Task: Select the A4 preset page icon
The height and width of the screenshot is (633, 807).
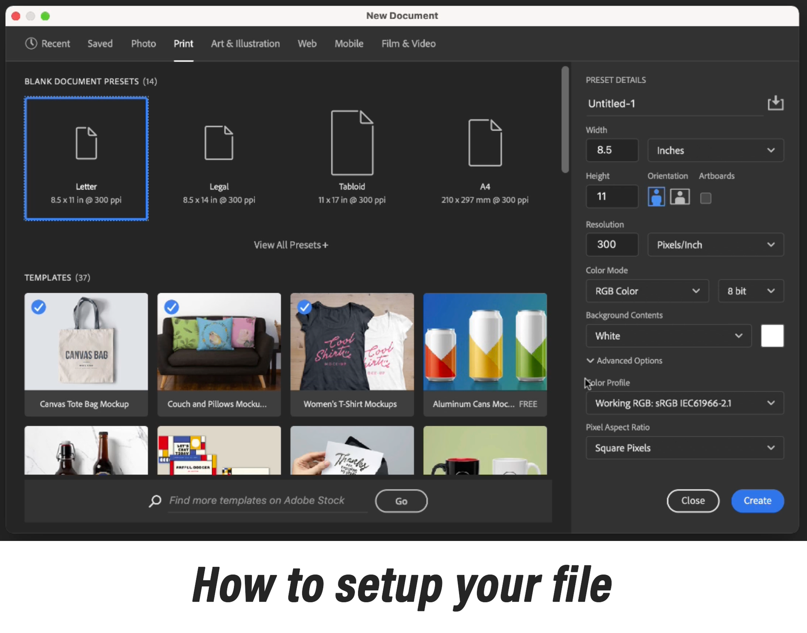Action: (x=485, y=143)
